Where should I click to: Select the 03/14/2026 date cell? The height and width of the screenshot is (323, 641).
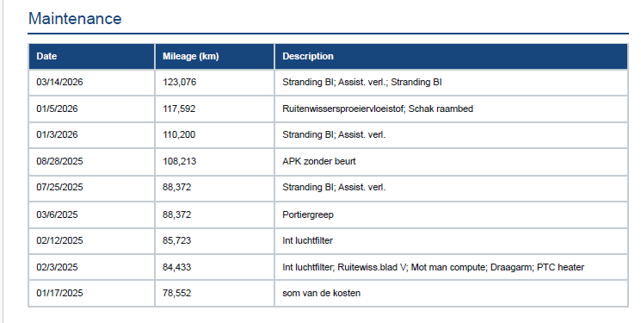coord(91,83)
